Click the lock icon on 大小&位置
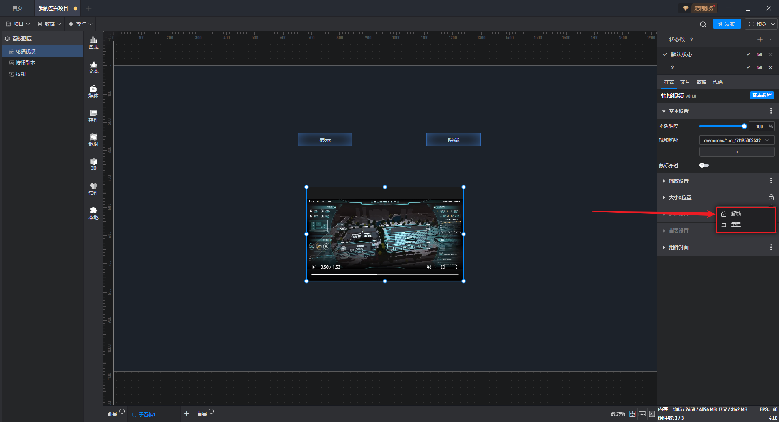779x422 pixels. [771, 198]
